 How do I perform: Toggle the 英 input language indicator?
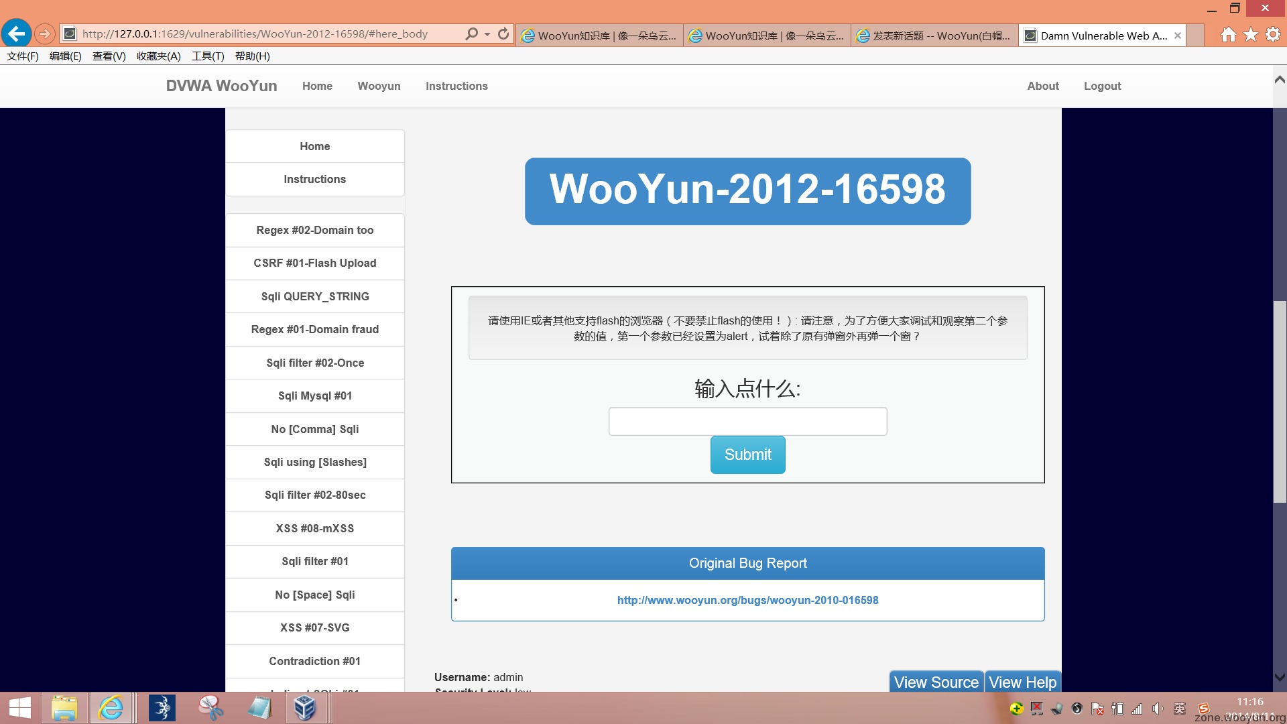[1180, 709]
